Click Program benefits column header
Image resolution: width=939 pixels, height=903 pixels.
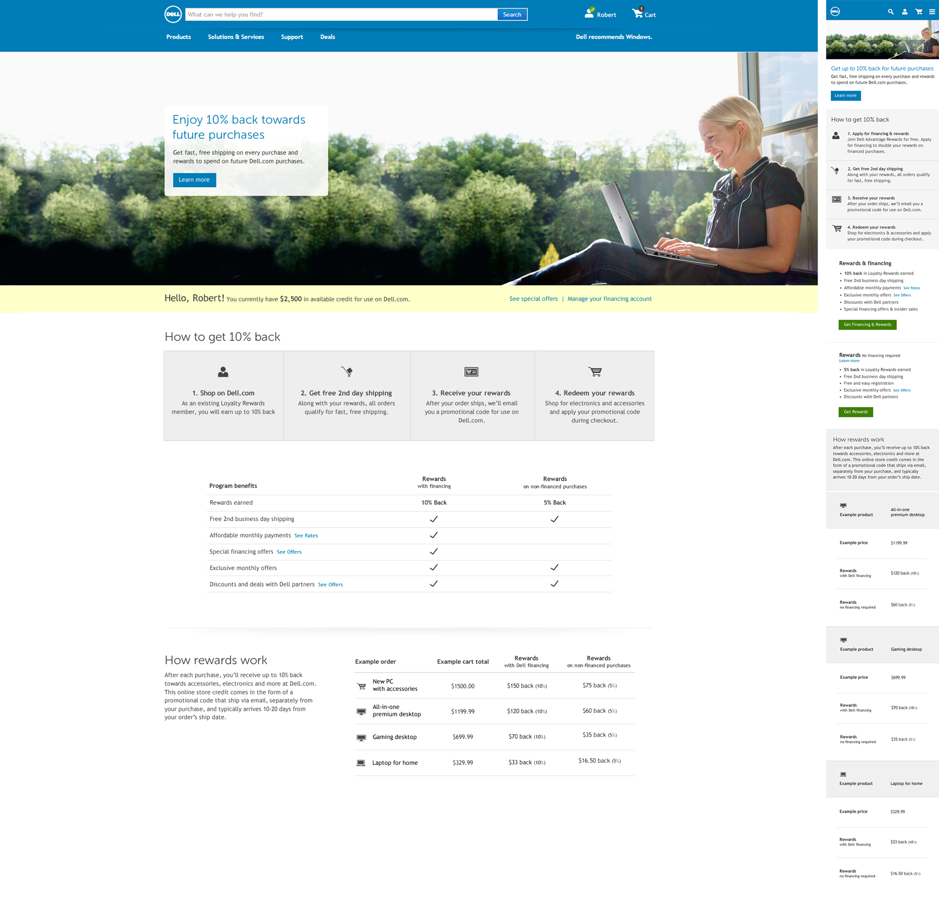point(233,485)
